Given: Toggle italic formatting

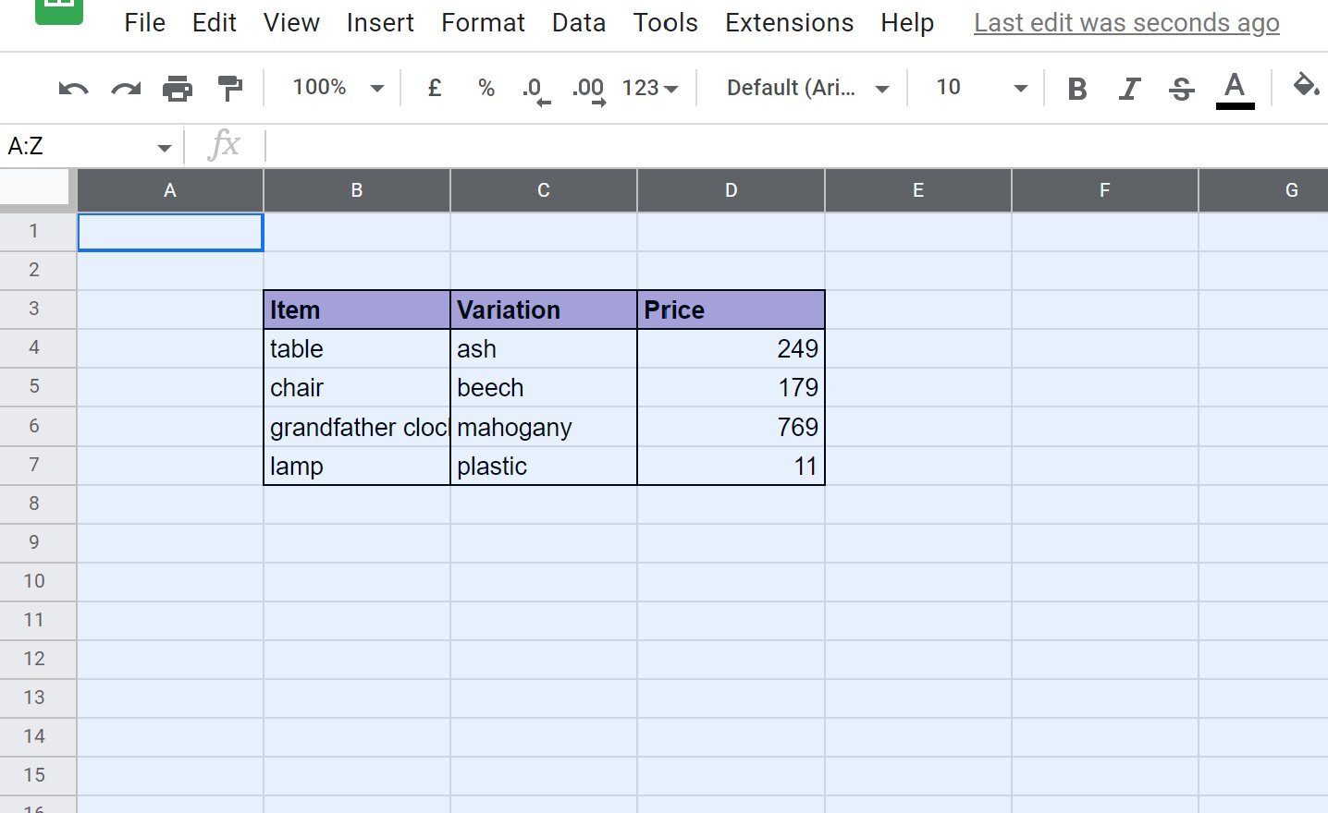Looking at the screenshot, I should [1129, 88].
